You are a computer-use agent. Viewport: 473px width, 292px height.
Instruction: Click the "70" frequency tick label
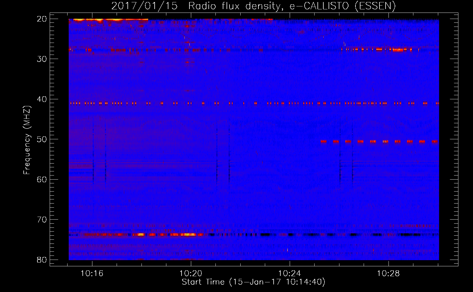click(x=42, y=220)
